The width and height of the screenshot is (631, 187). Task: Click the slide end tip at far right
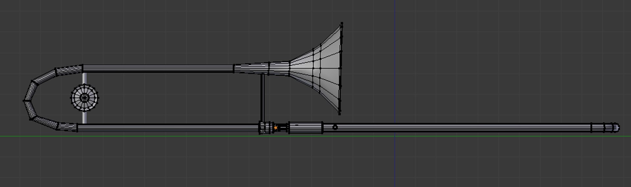[616, 128]
